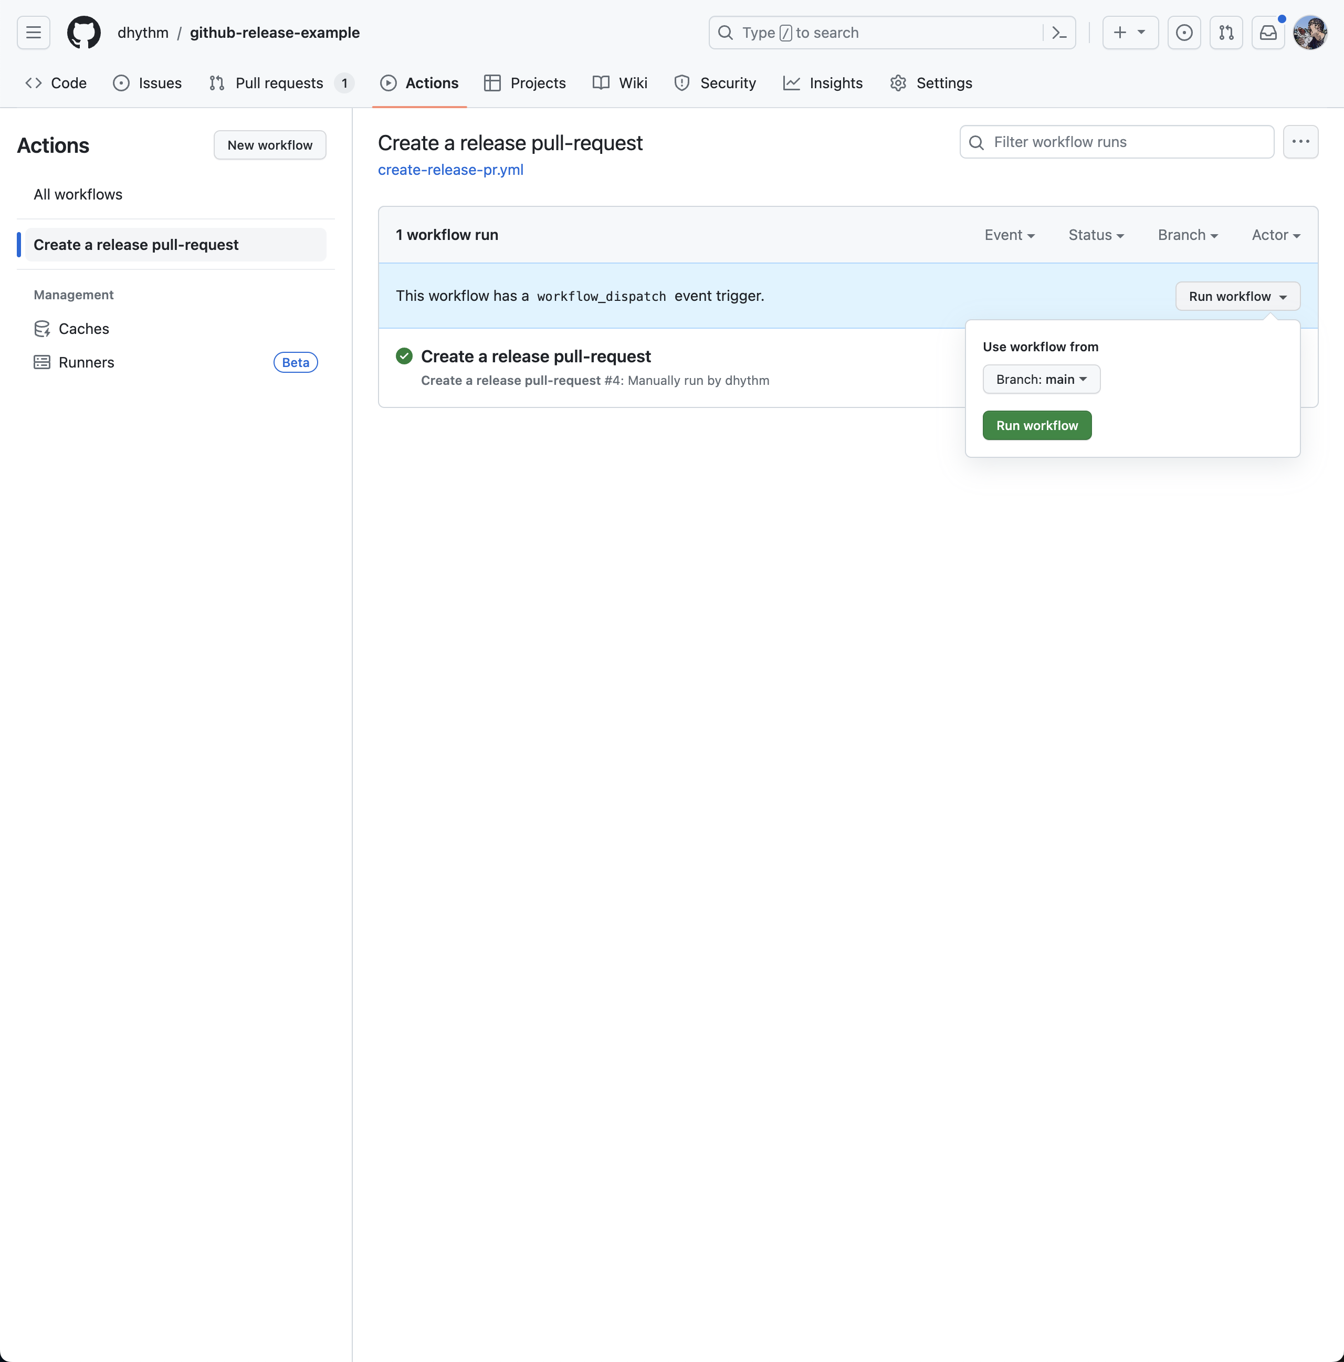Open the three-dot workflow options menu

(x=1300, y=142)
